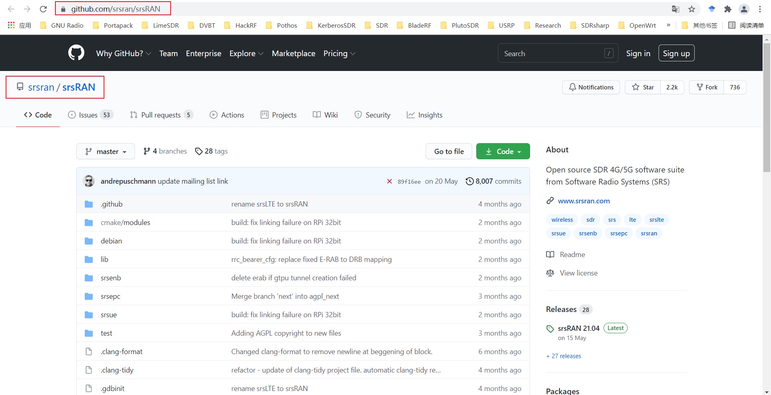Click the GitHub octocat logo
771x395 pixels.
tap(76, 53)
